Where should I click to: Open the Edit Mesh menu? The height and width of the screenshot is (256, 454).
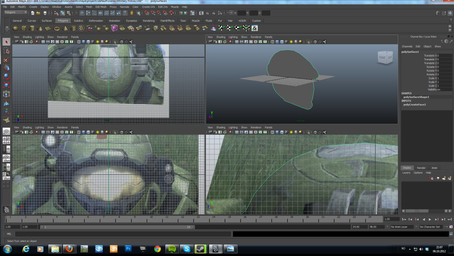click(101, 7)
